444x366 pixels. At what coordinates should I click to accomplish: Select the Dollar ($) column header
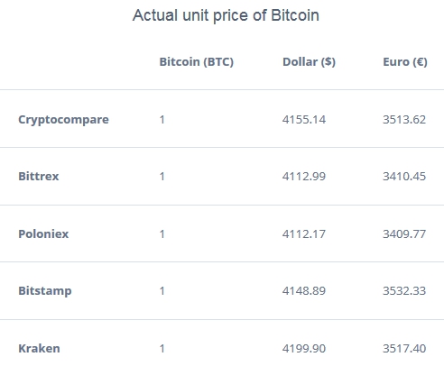[x=309, y=62]
